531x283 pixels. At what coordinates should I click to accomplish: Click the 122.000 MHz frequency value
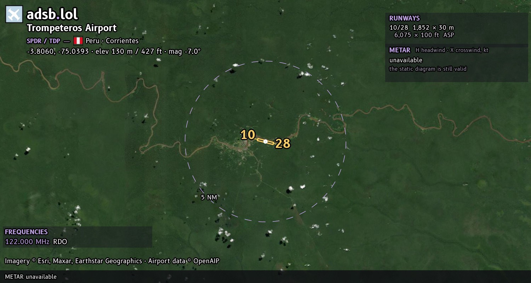click(27, 242)
